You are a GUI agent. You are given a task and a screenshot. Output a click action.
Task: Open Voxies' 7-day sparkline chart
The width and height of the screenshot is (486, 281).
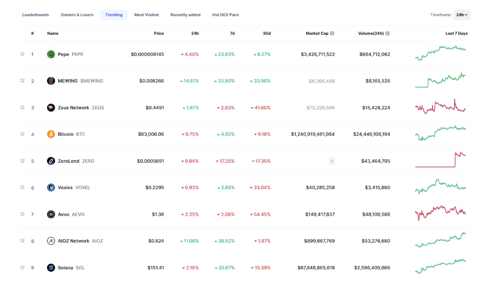click(441, 186)
